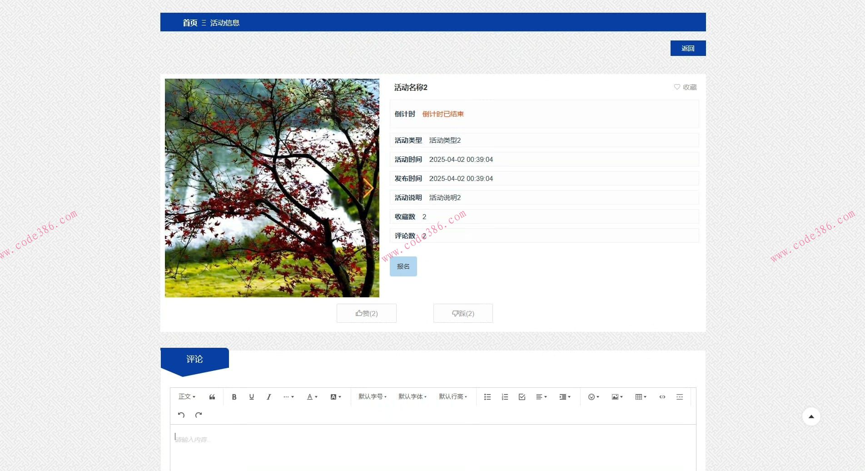Apply underline formatting in the editor
865x471 pixels.
click(x=251, y=397)
